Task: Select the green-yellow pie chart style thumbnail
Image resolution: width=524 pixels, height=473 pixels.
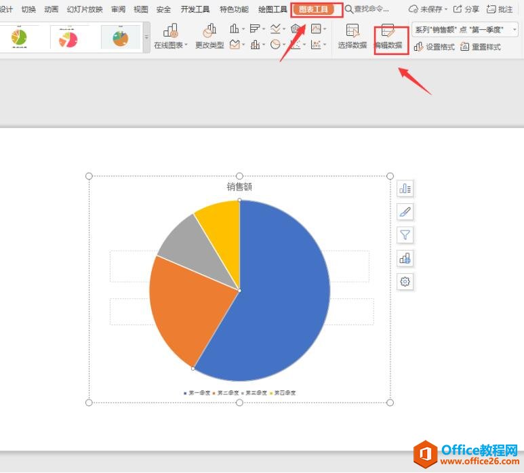Action: tap(19, 38)
